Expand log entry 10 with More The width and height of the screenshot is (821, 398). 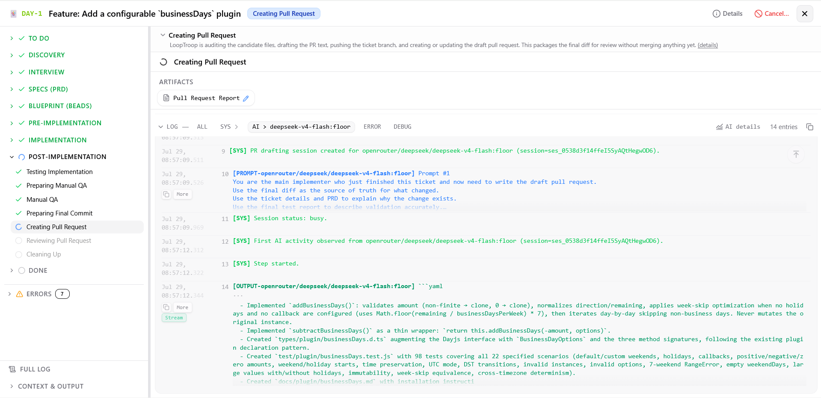click(x=182, y=195)
